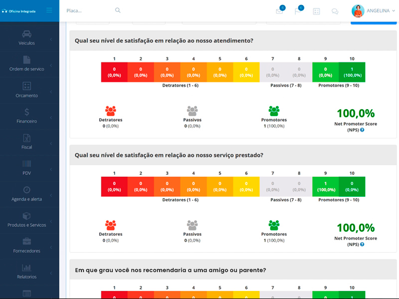Expand the Financeiro sidebar menu

tap(27, 115)
